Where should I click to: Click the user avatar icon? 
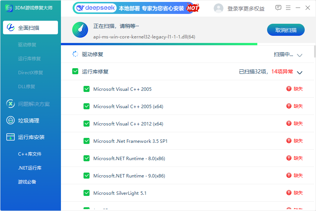[x=218, y=8]
